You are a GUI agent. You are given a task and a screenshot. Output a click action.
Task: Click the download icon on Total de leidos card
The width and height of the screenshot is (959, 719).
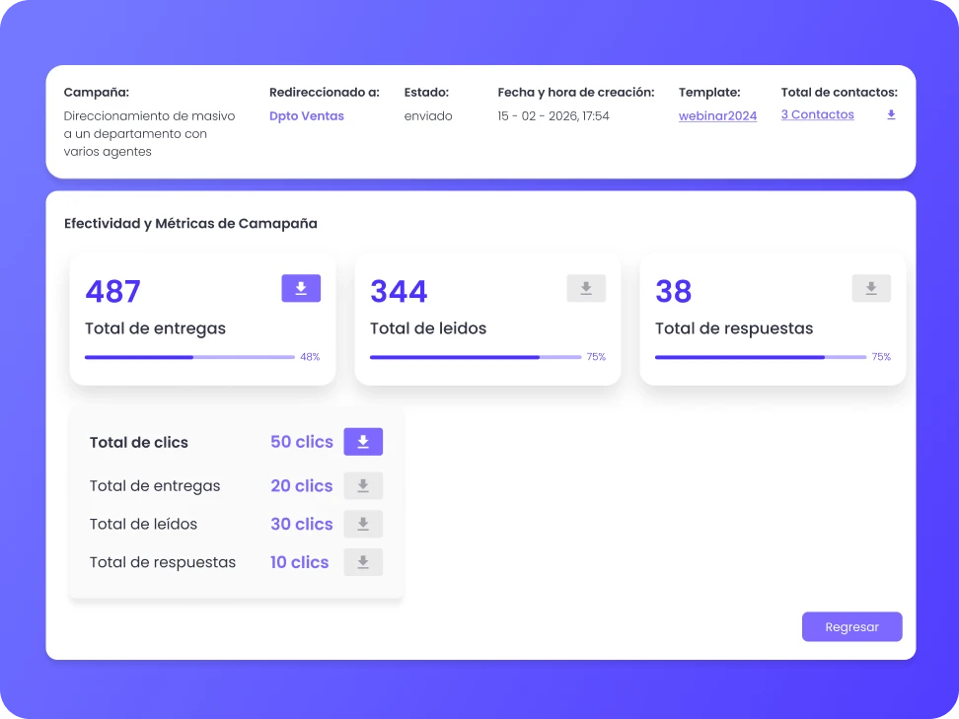(x=586, y=288)
